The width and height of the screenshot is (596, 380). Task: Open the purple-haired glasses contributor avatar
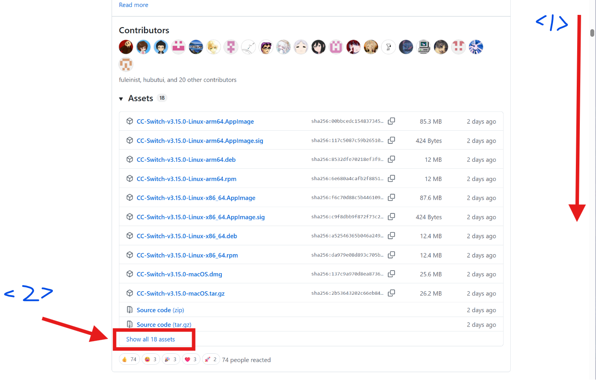pos(266,47)
